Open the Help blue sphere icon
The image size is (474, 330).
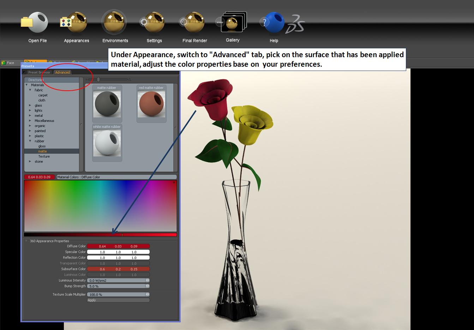[x=272, y=23]
